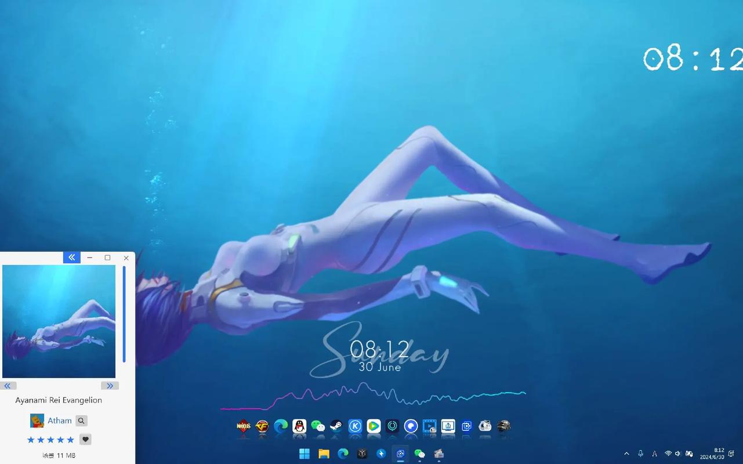The image size is (743, 464).
Task: Click Atham's avatar image
Action: click(x=37, y=420)
